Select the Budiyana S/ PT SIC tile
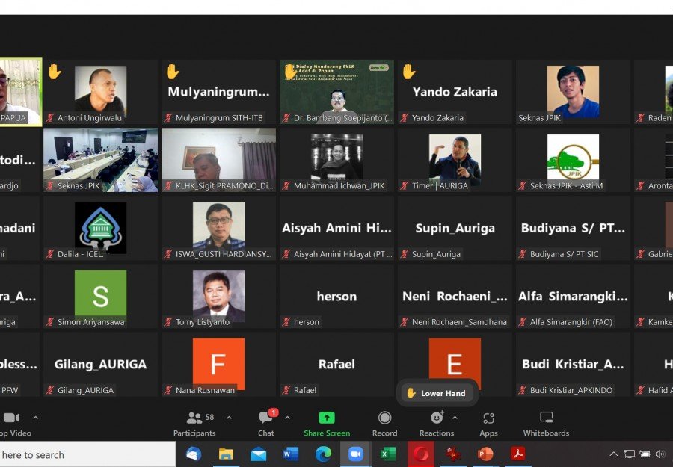 pyautogui.click(x=573, y=228)
